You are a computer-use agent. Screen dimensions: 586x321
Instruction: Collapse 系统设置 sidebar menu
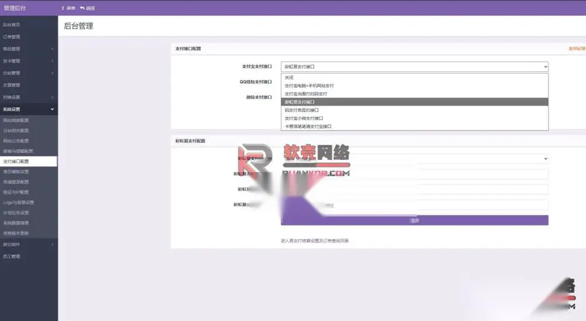point(29,109)
